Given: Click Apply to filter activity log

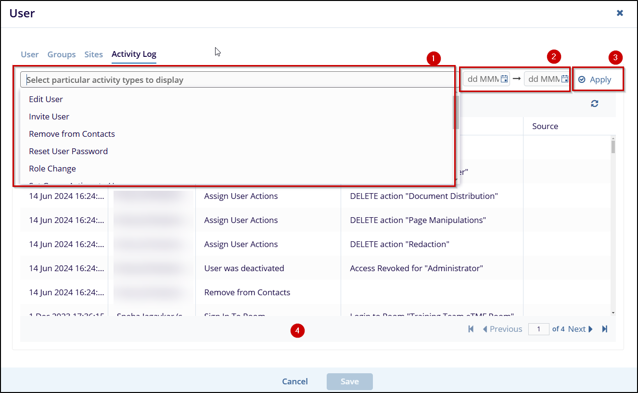Looking at the screenshot, I should [595, 79].
